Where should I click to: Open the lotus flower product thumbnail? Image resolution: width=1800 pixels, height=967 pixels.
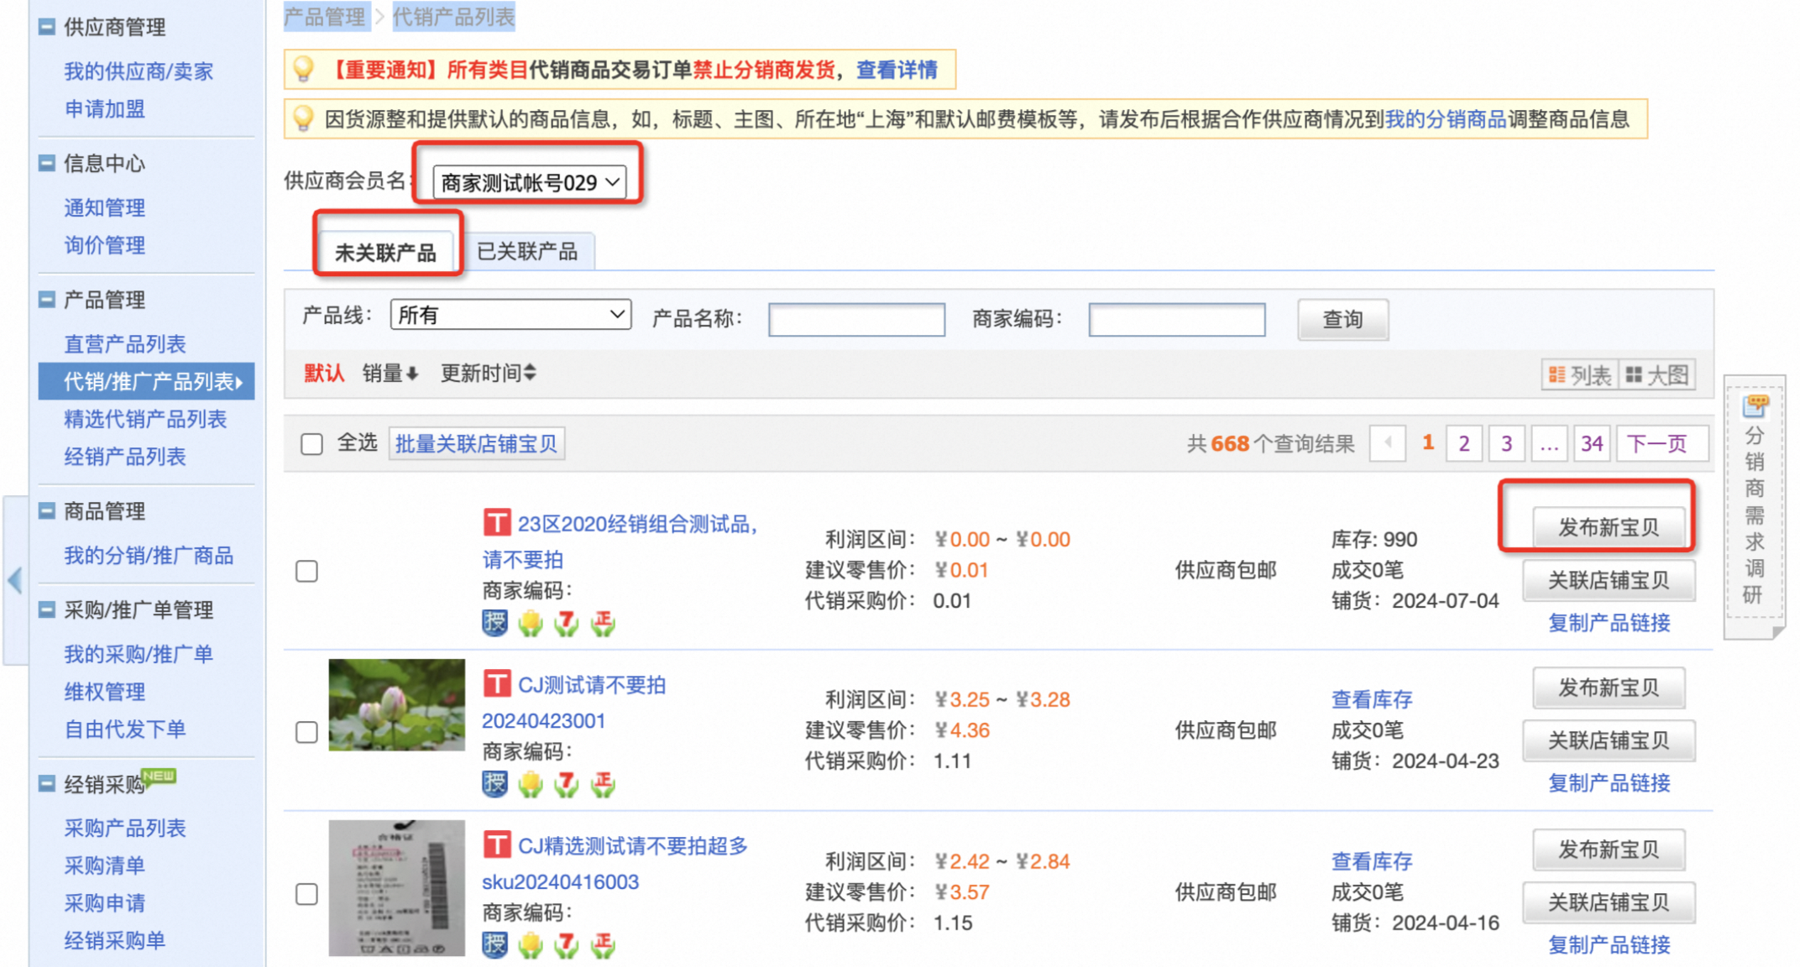pos(396,705)
